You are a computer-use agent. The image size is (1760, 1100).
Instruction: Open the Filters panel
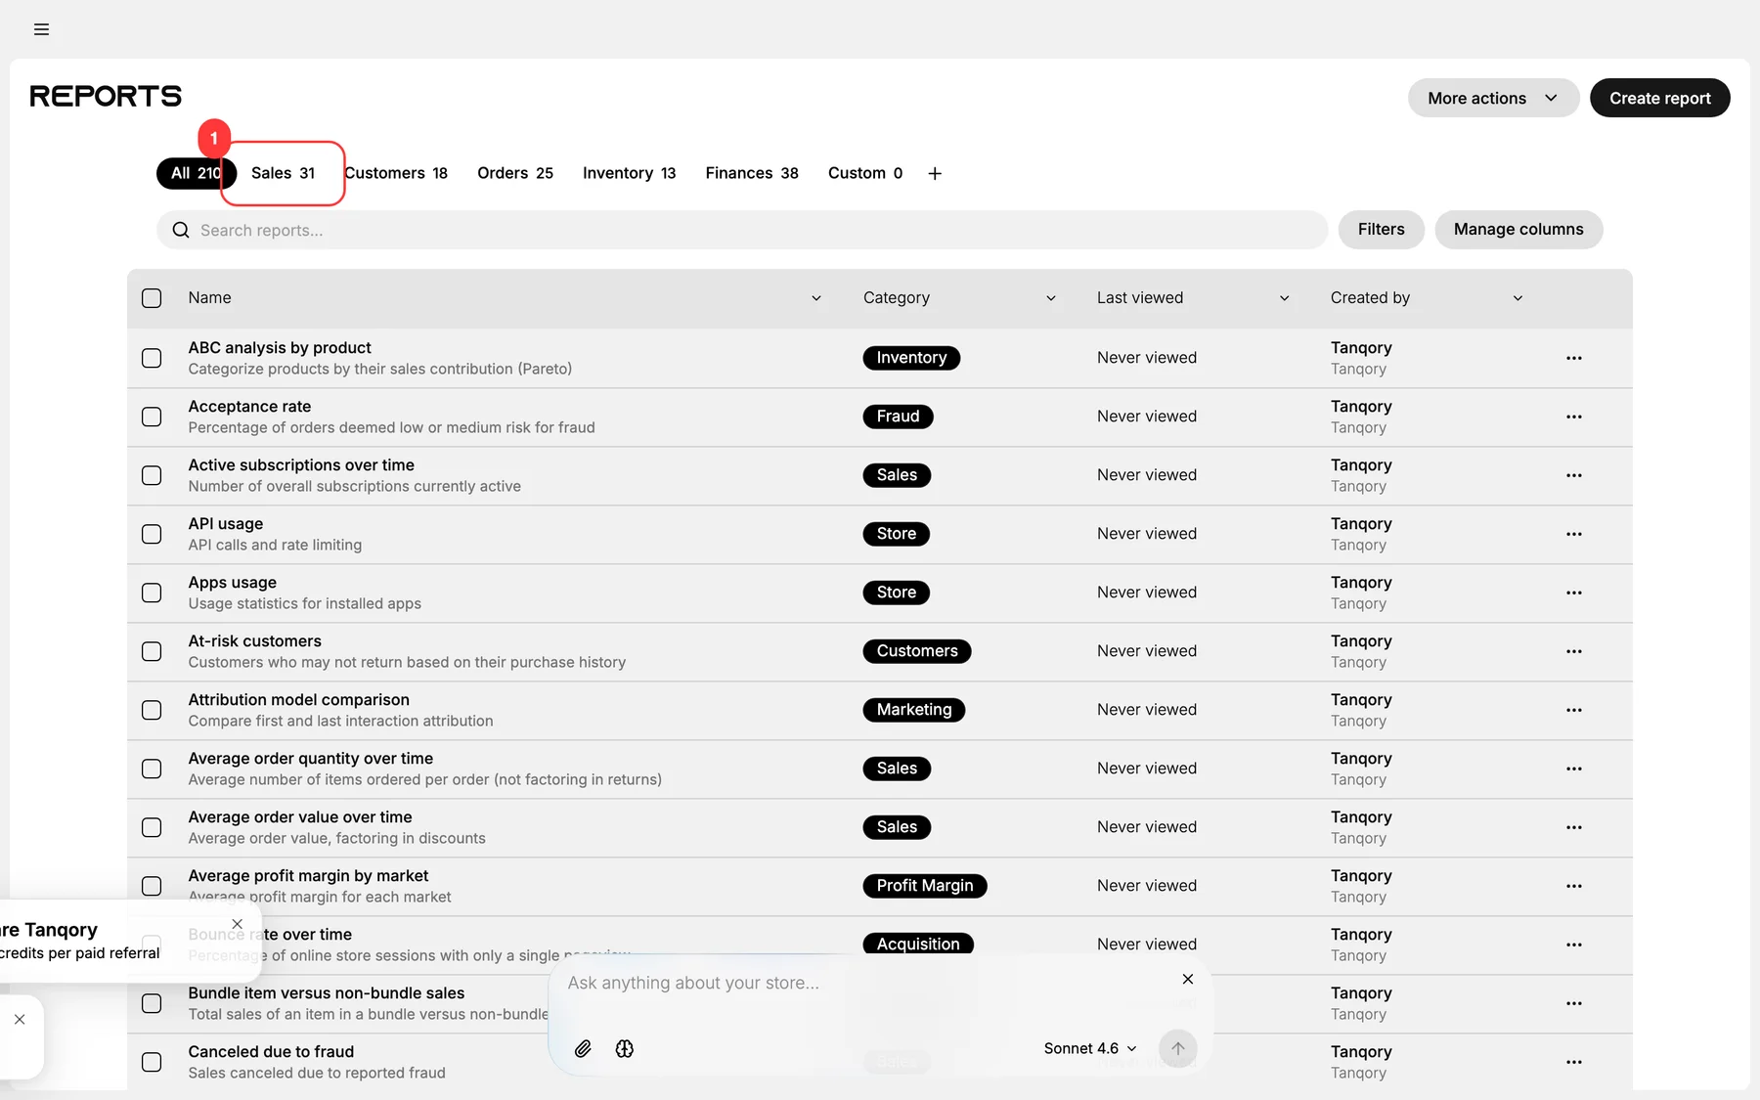coord(1381,230)
